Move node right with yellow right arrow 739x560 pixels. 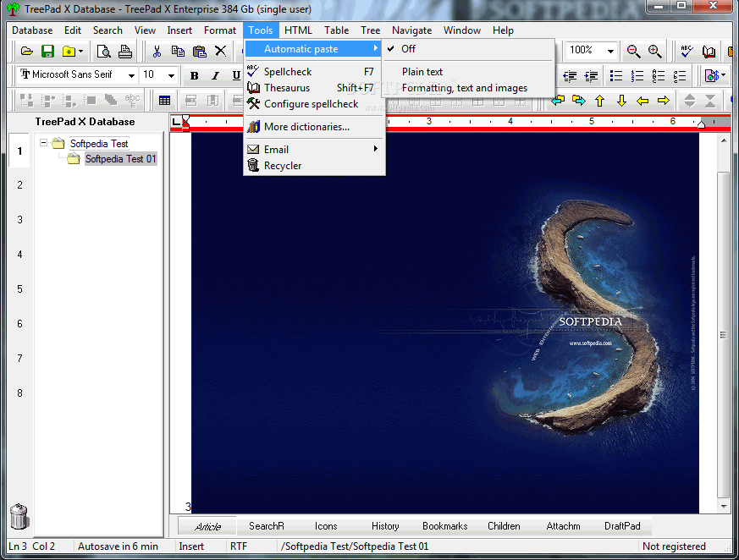coord(664,101)
